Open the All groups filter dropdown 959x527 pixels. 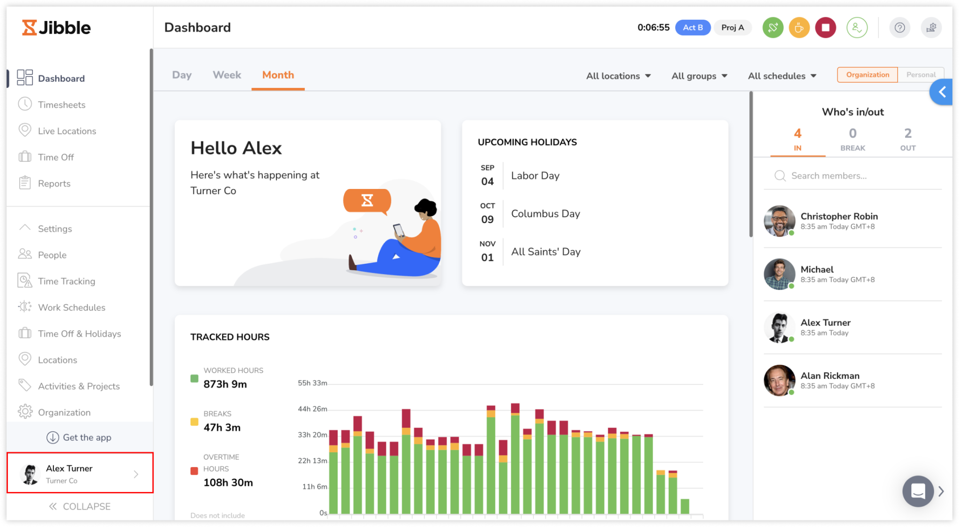699,76
